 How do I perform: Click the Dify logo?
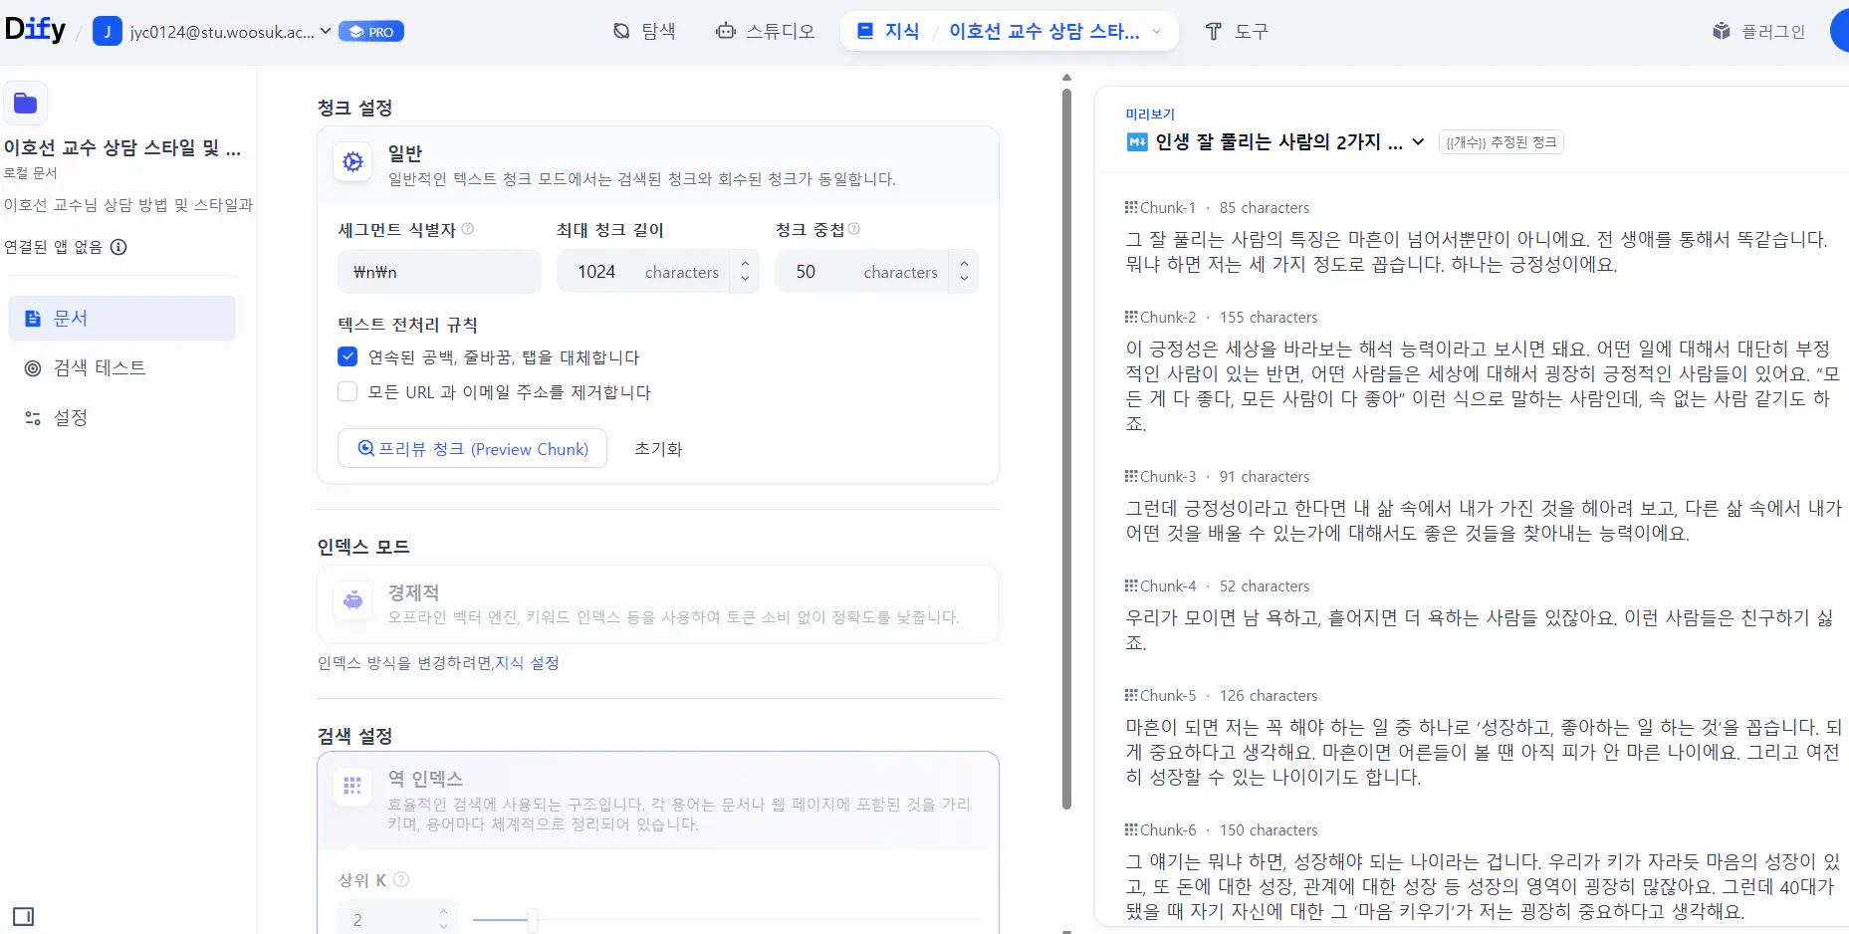tap(35, 29)
